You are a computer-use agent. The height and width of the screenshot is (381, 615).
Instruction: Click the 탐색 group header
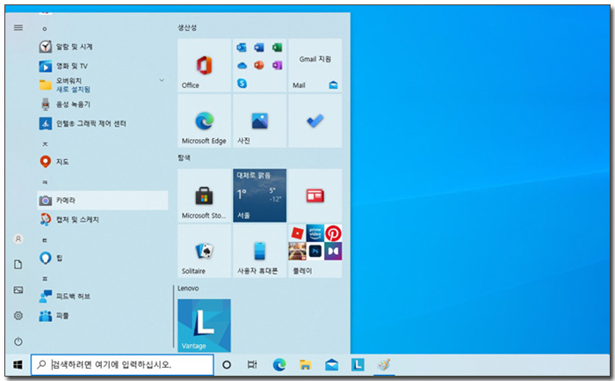pos(184,158)
